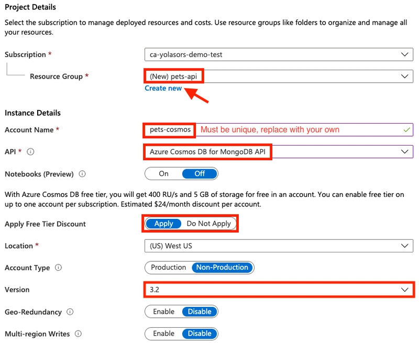Click the Resource Group field label
Screen dimensions: 419x343
(x=56, y=76)
